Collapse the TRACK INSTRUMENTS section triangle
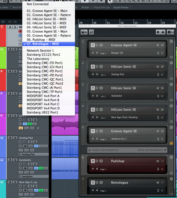Viewport: 177px width, 198px height. tap(89, 150)
